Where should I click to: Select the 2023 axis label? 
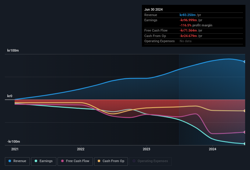146,149
